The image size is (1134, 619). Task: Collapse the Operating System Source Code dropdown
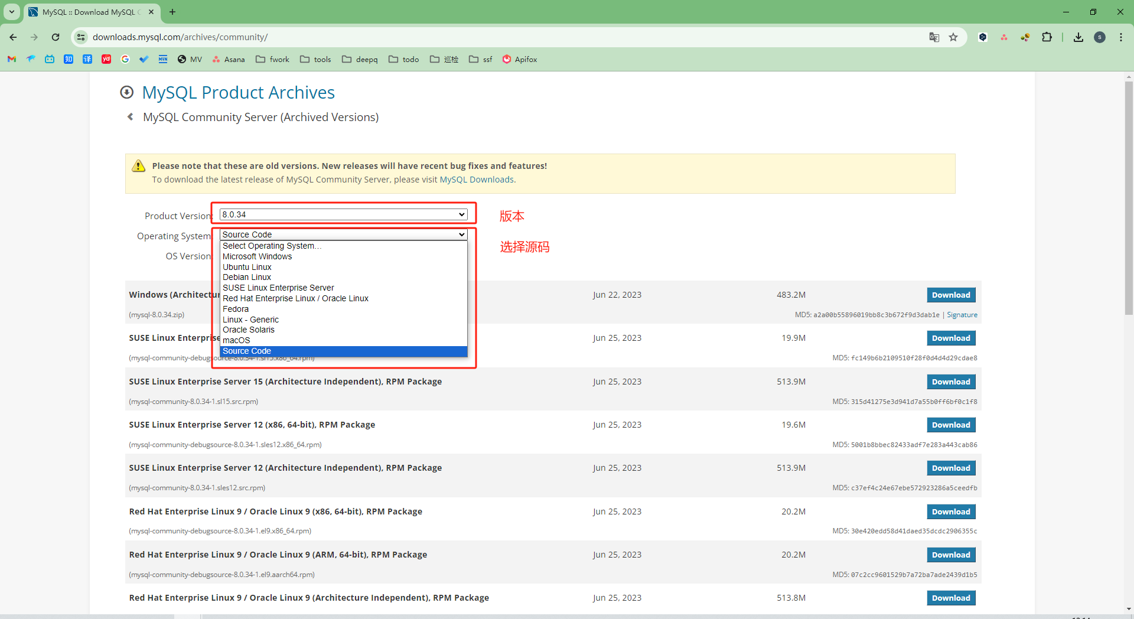coord(344,234)
